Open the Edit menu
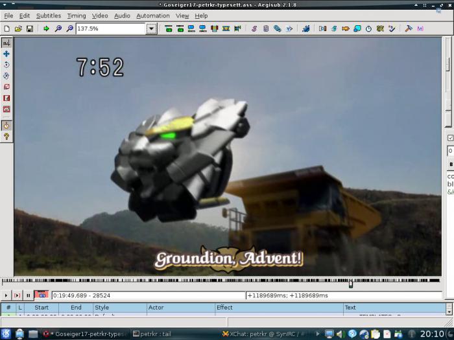The height and width of the screenshot is (340, 454). pos(25,16)
